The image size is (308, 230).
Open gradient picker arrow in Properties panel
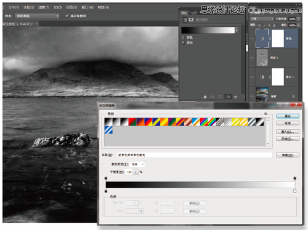tap(237, 30)
